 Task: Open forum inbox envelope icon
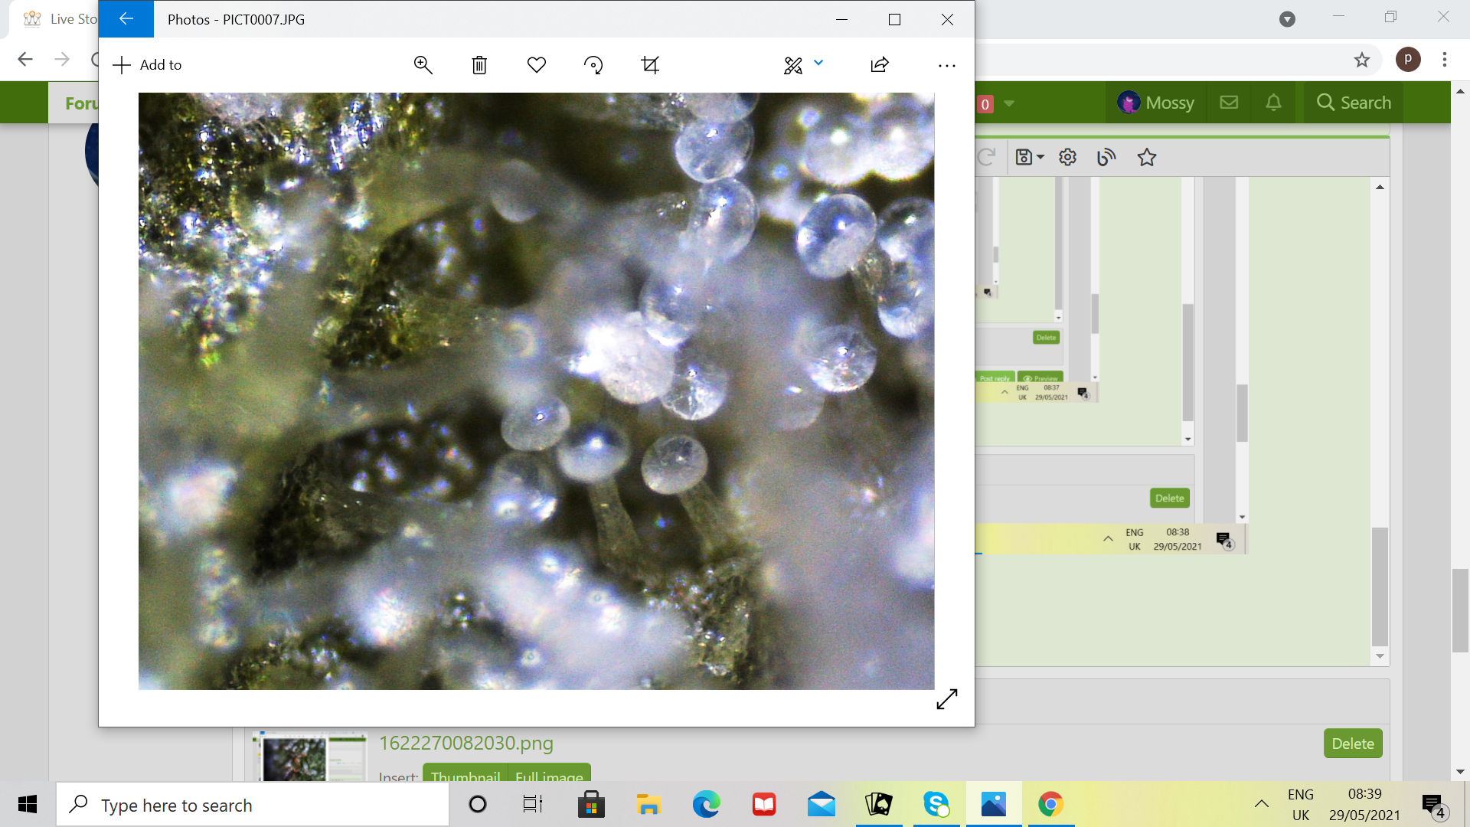pyautogui.click(x=1229, y=103)
